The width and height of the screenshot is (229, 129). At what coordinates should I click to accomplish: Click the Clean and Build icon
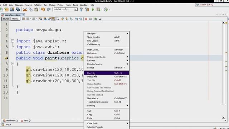pos(87,10)
